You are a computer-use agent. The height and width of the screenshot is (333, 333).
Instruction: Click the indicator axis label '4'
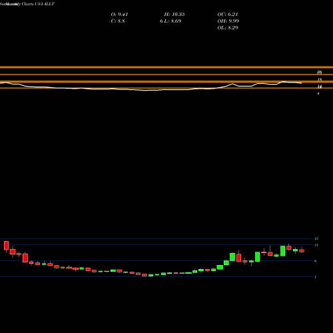coord(318,93)
